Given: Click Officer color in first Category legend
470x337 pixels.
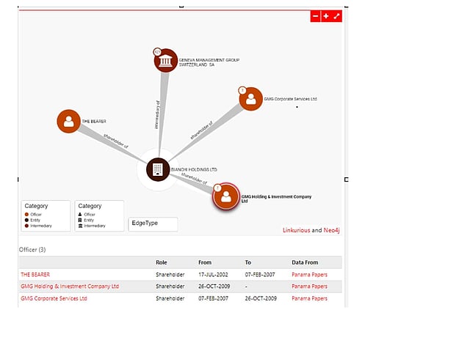Looking at the screenshot, I should click(26, 215).
